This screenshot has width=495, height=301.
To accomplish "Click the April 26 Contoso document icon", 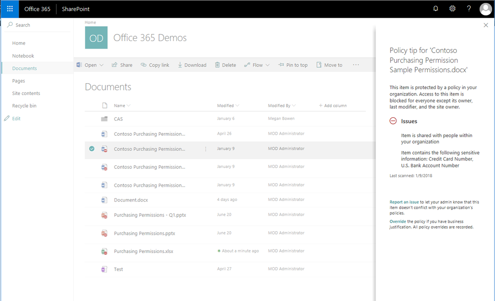I will point(104,134).
